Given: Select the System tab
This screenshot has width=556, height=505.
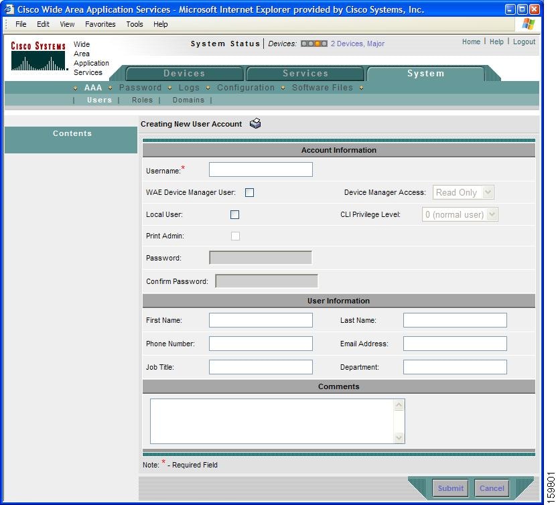Looking at the screenshot, I should (425, 74).
